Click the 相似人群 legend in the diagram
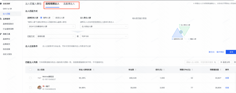This screenshot has height=93, width=236. [x=192, y=39]
